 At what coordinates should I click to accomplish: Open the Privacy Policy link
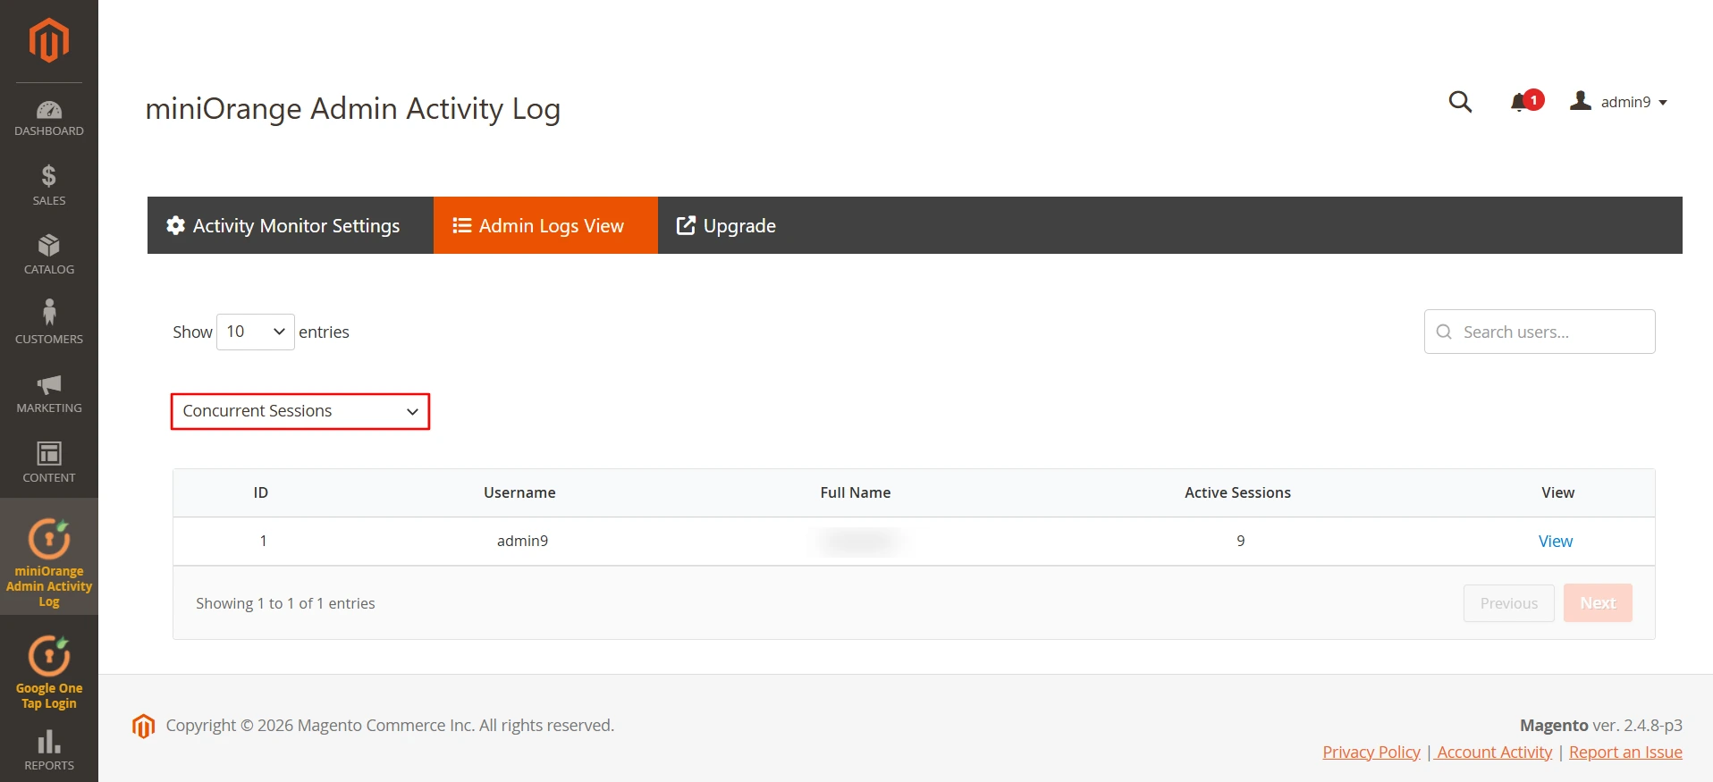point(1371,752)
